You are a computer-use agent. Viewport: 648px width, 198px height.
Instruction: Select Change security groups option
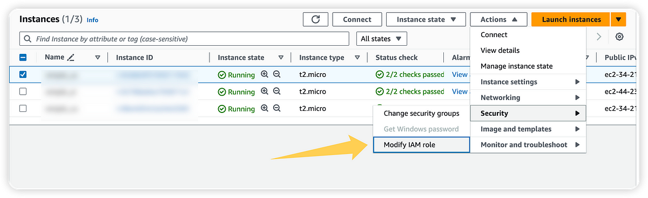point(421,113)
